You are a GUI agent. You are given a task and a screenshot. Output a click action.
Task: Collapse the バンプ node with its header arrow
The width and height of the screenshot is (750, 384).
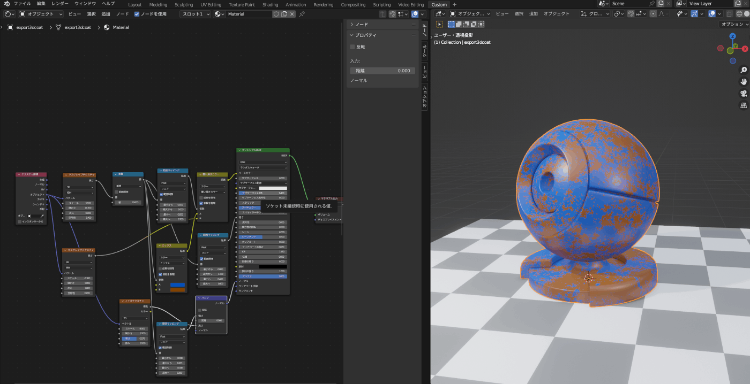coord(199,298)
